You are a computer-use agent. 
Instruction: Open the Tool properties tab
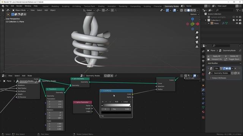[x=203, y=51]
